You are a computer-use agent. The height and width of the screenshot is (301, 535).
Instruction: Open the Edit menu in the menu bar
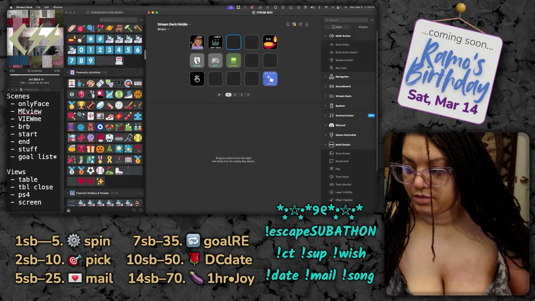point(46,7)
